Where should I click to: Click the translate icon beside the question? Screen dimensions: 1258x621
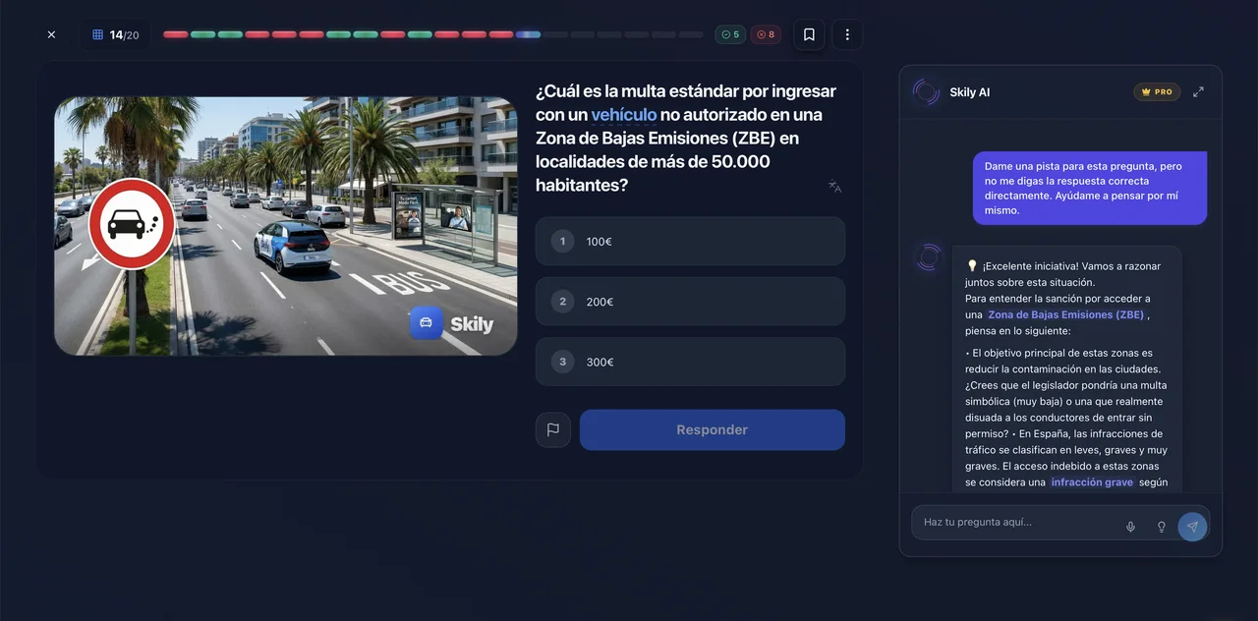click(834, 186)
